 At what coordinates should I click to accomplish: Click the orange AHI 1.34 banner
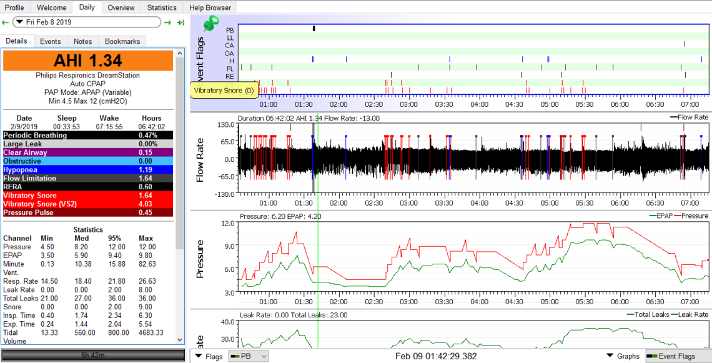tap(88, 61)
